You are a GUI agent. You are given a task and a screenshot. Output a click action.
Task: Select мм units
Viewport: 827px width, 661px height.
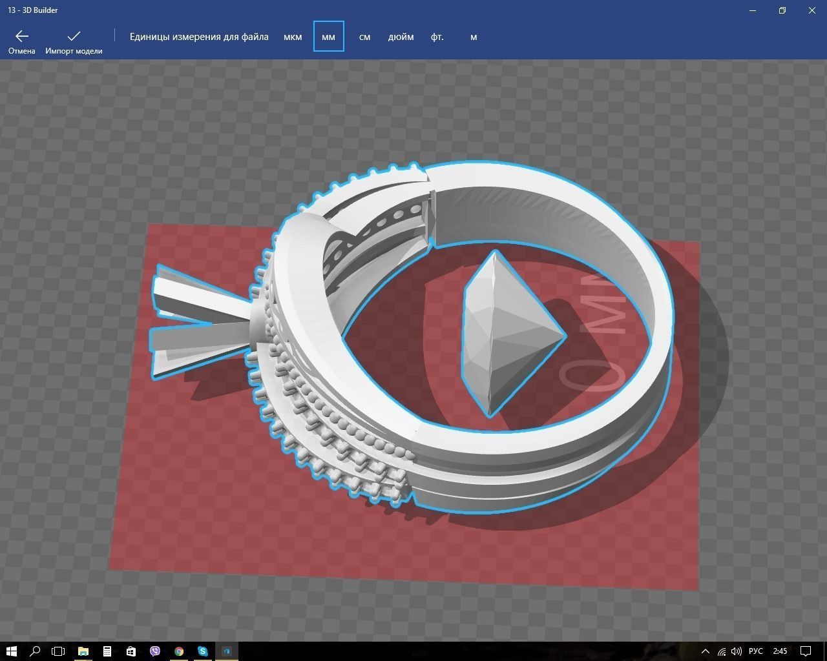328,37
